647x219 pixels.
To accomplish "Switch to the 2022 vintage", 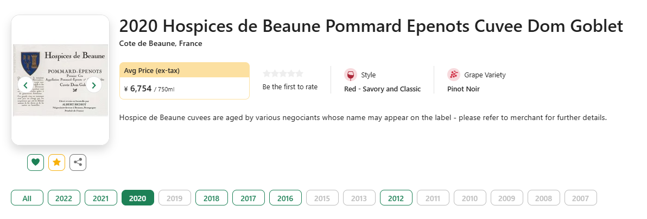I will coord(64,197).
